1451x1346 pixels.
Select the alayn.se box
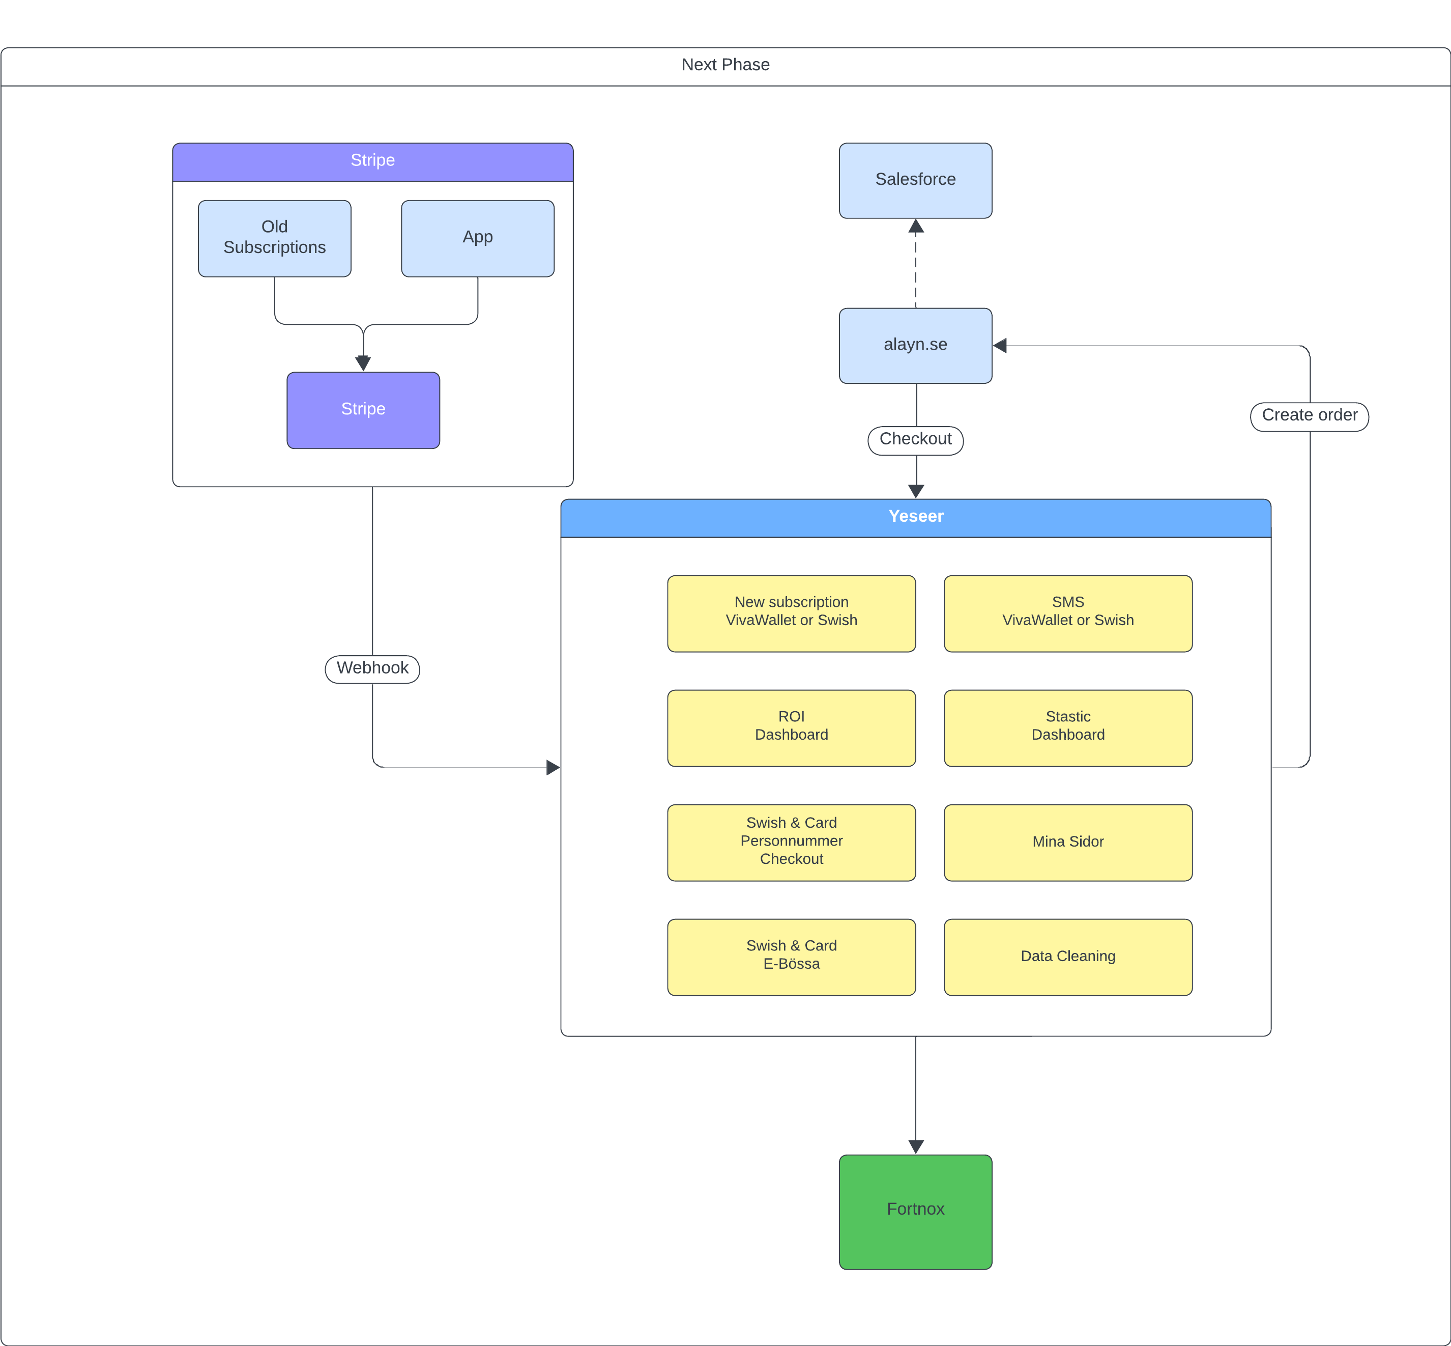[915, 345]
